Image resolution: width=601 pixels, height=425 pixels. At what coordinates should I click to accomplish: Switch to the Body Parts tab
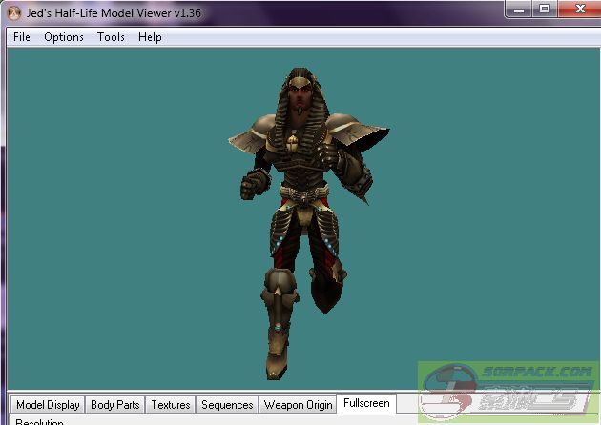(x=115, y=405)
